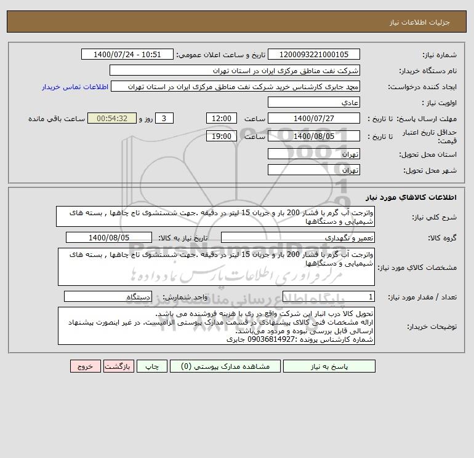Click the بازگشت back button
474x458 pixels.
pyautogui.click(x=118, y=366)
